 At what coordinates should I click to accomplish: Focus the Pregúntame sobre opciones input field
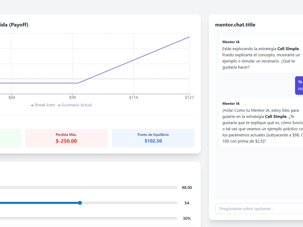coord(259,209)
